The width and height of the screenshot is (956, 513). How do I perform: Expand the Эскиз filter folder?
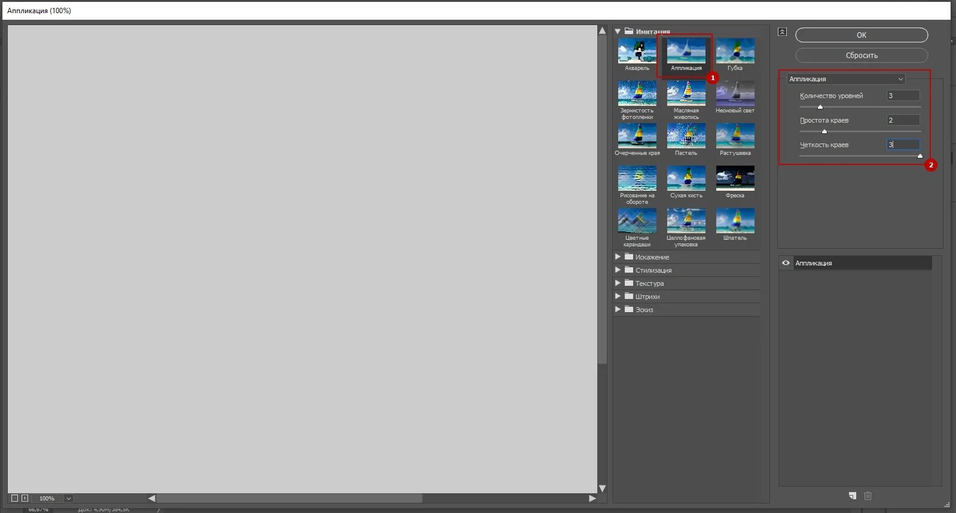[618, 309]
